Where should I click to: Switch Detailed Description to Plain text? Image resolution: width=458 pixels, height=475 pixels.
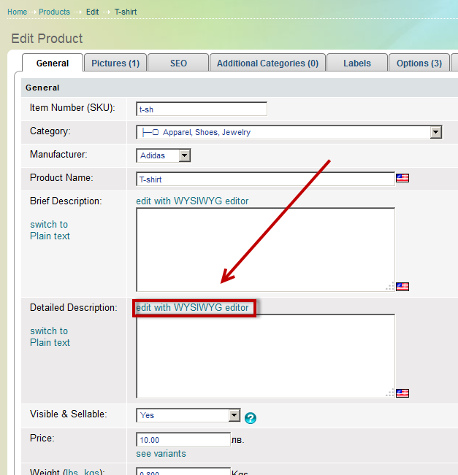50,337
